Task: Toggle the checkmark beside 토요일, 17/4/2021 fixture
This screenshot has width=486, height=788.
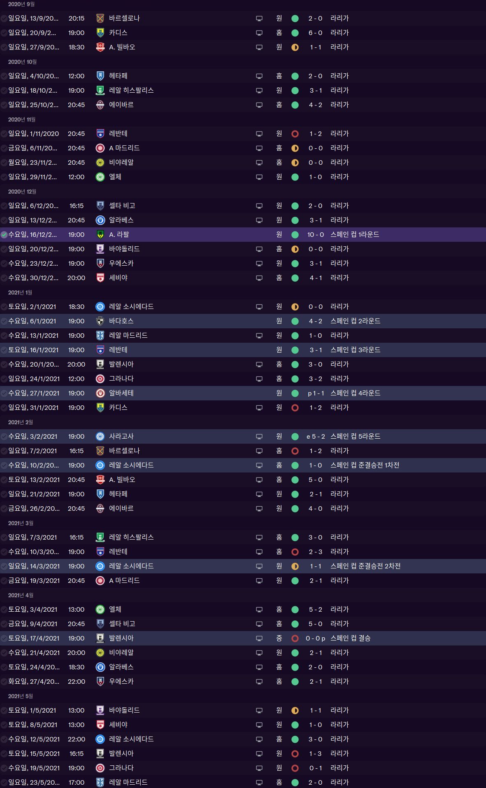Action: coord(4,638)
